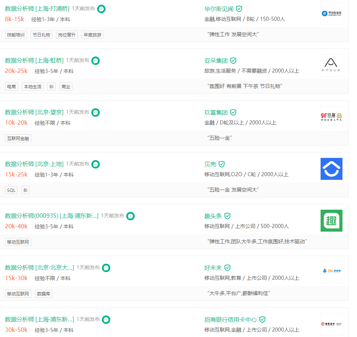This screenshot has height=337, width=357.
Task: Select the 技能培训 benefit tag
Action: [16, 35]
